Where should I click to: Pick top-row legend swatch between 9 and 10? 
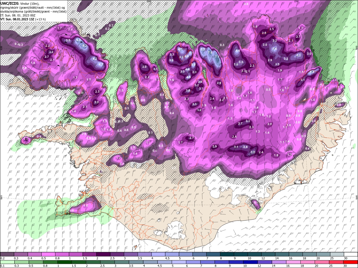click(x=240, y=254)
